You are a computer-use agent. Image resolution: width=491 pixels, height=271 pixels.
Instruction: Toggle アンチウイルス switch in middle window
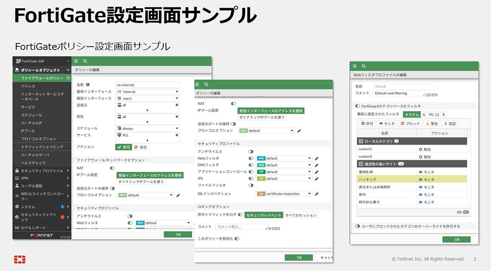(251, 151)
